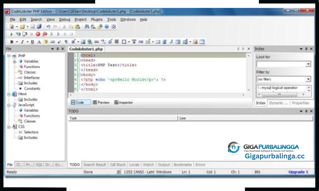Save the file with the floppy icon
The width and height of the screenshot is (319, 191).
click(32, 27)
